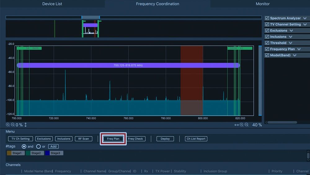Select the Stage1 tag
Viewport: 310px width, 175px height.
pyautogui.click(x=15, y=153)
